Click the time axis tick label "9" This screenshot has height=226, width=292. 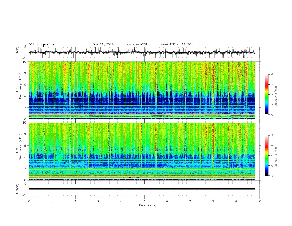236,201
